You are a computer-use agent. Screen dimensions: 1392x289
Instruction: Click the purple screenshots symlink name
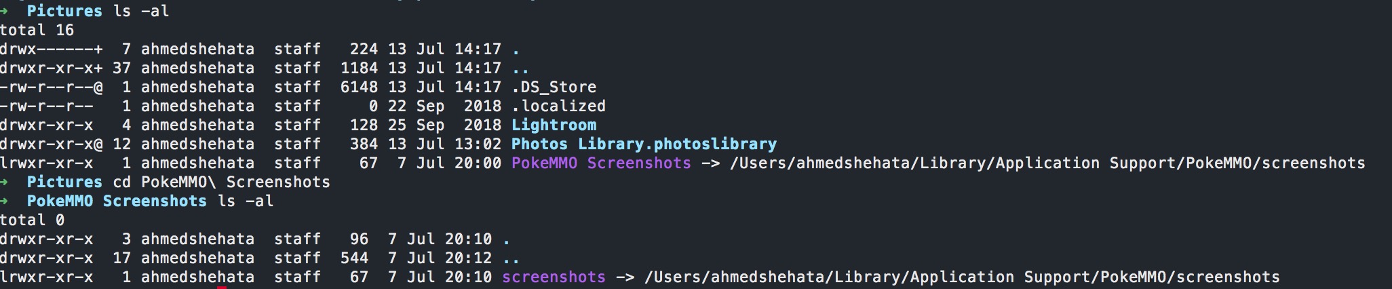[x=554, y=277]
